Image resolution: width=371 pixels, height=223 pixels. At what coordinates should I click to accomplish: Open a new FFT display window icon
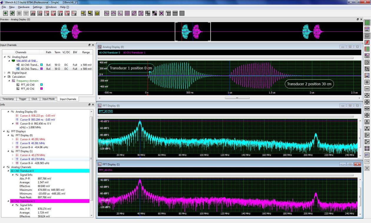pyautogui.click(x=120, y=13)
